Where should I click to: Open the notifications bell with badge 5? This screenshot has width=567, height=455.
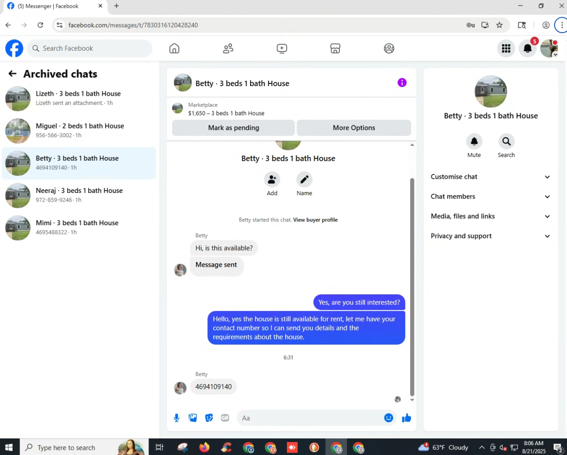tap(528, 48)
